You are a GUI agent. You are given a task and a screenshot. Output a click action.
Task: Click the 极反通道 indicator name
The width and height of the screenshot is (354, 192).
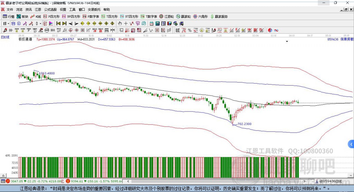coord(25,39)
